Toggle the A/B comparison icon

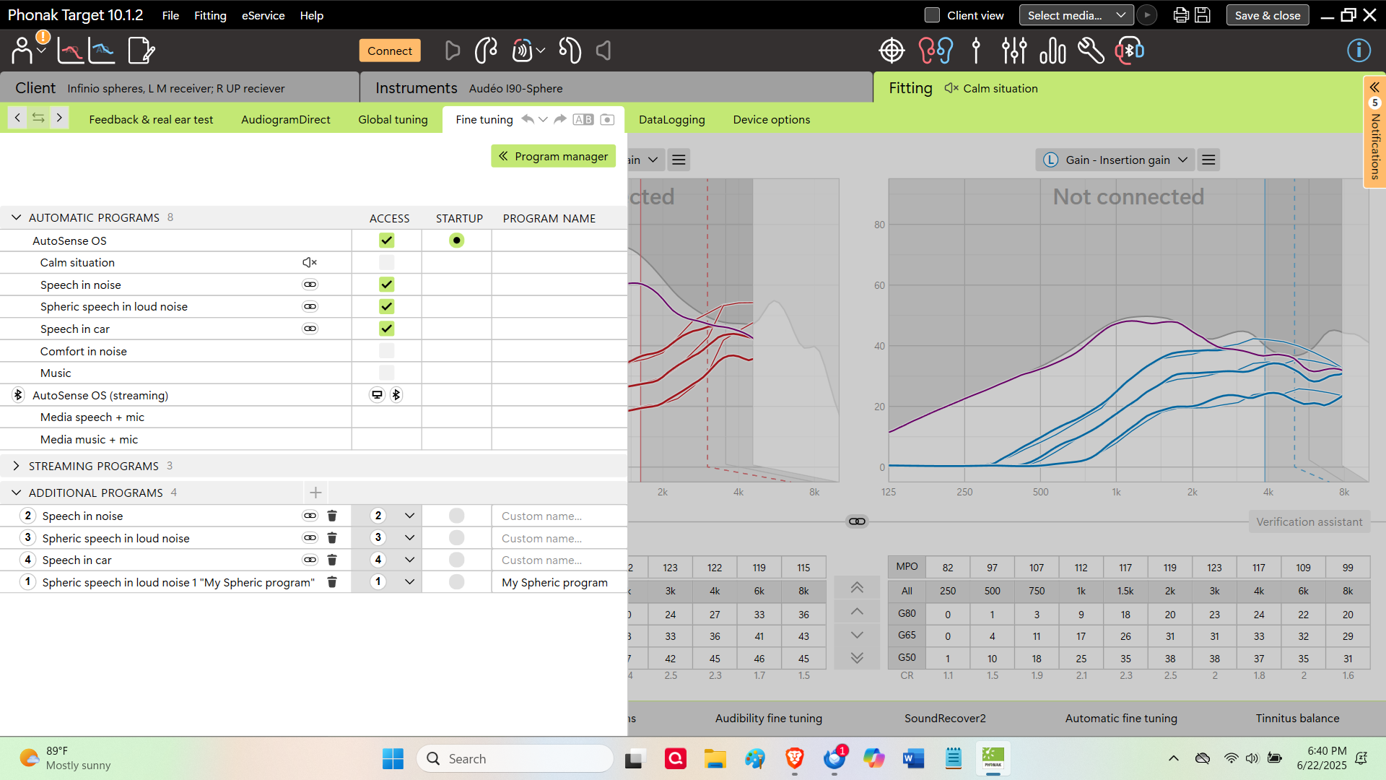click(583, 120)
